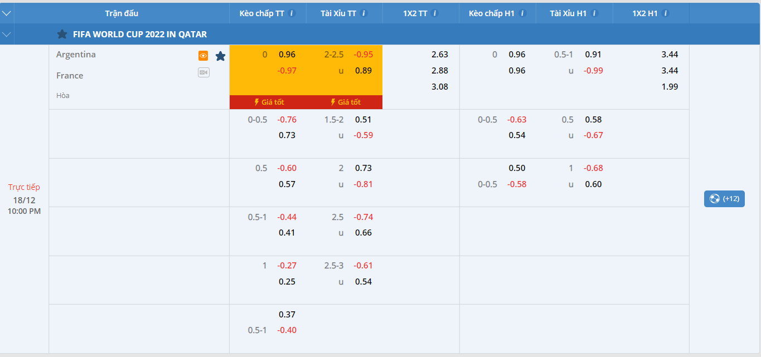Image resolution: width=761 pixels, height=357 pixels.
Task: Select the 0.58 first-half over odds at 0.5
Action: tap(593, 119)
